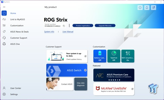Minimize the MyASUS window
Viewport: 164px width, 100px height.
click(x=149, y=2)
